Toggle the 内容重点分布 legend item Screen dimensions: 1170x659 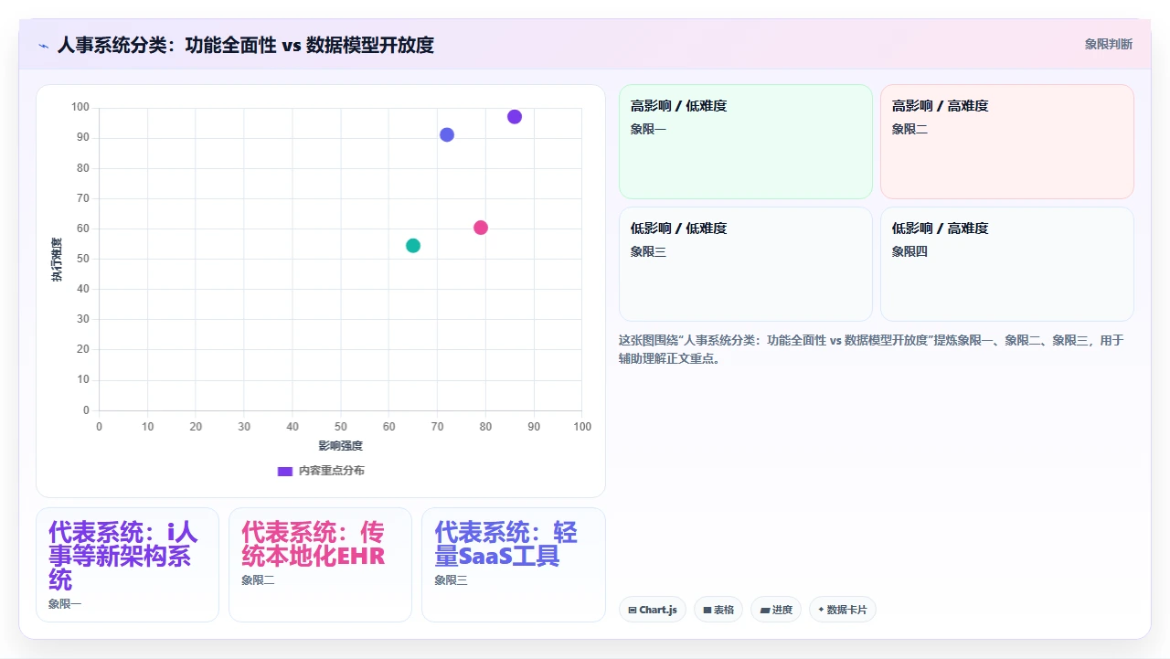pos(321,471)
